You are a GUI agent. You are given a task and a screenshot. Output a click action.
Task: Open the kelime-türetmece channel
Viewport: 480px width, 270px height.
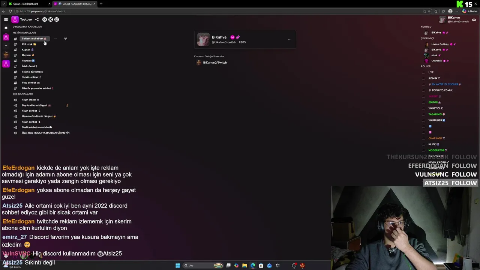[x=32, y=72]
